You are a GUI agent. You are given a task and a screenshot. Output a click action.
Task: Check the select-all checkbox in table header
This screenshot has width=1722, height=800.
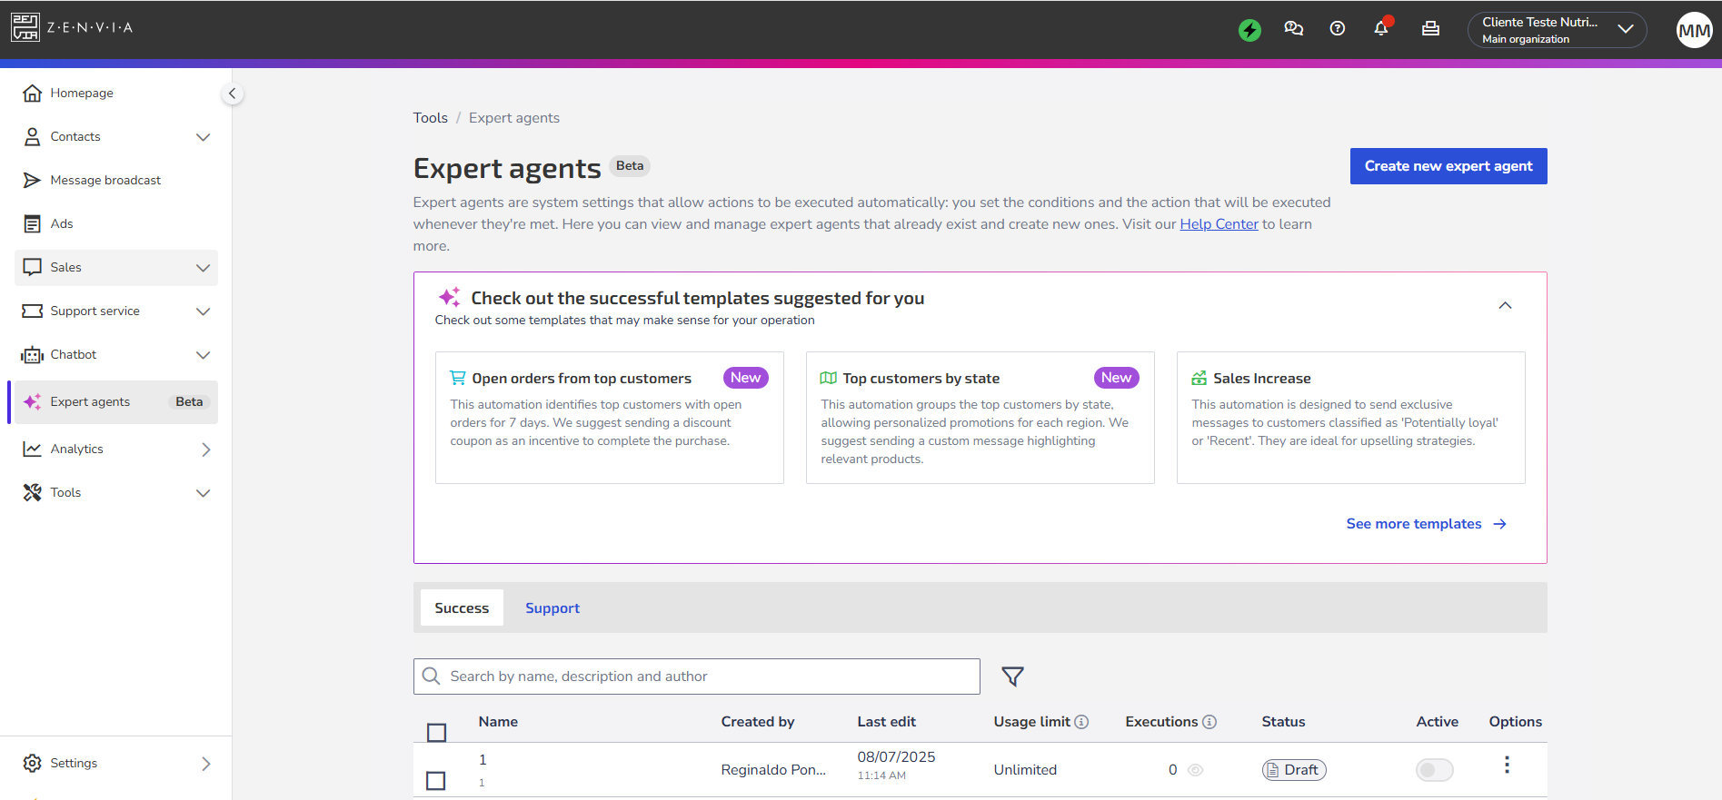(x=436, y=732)
